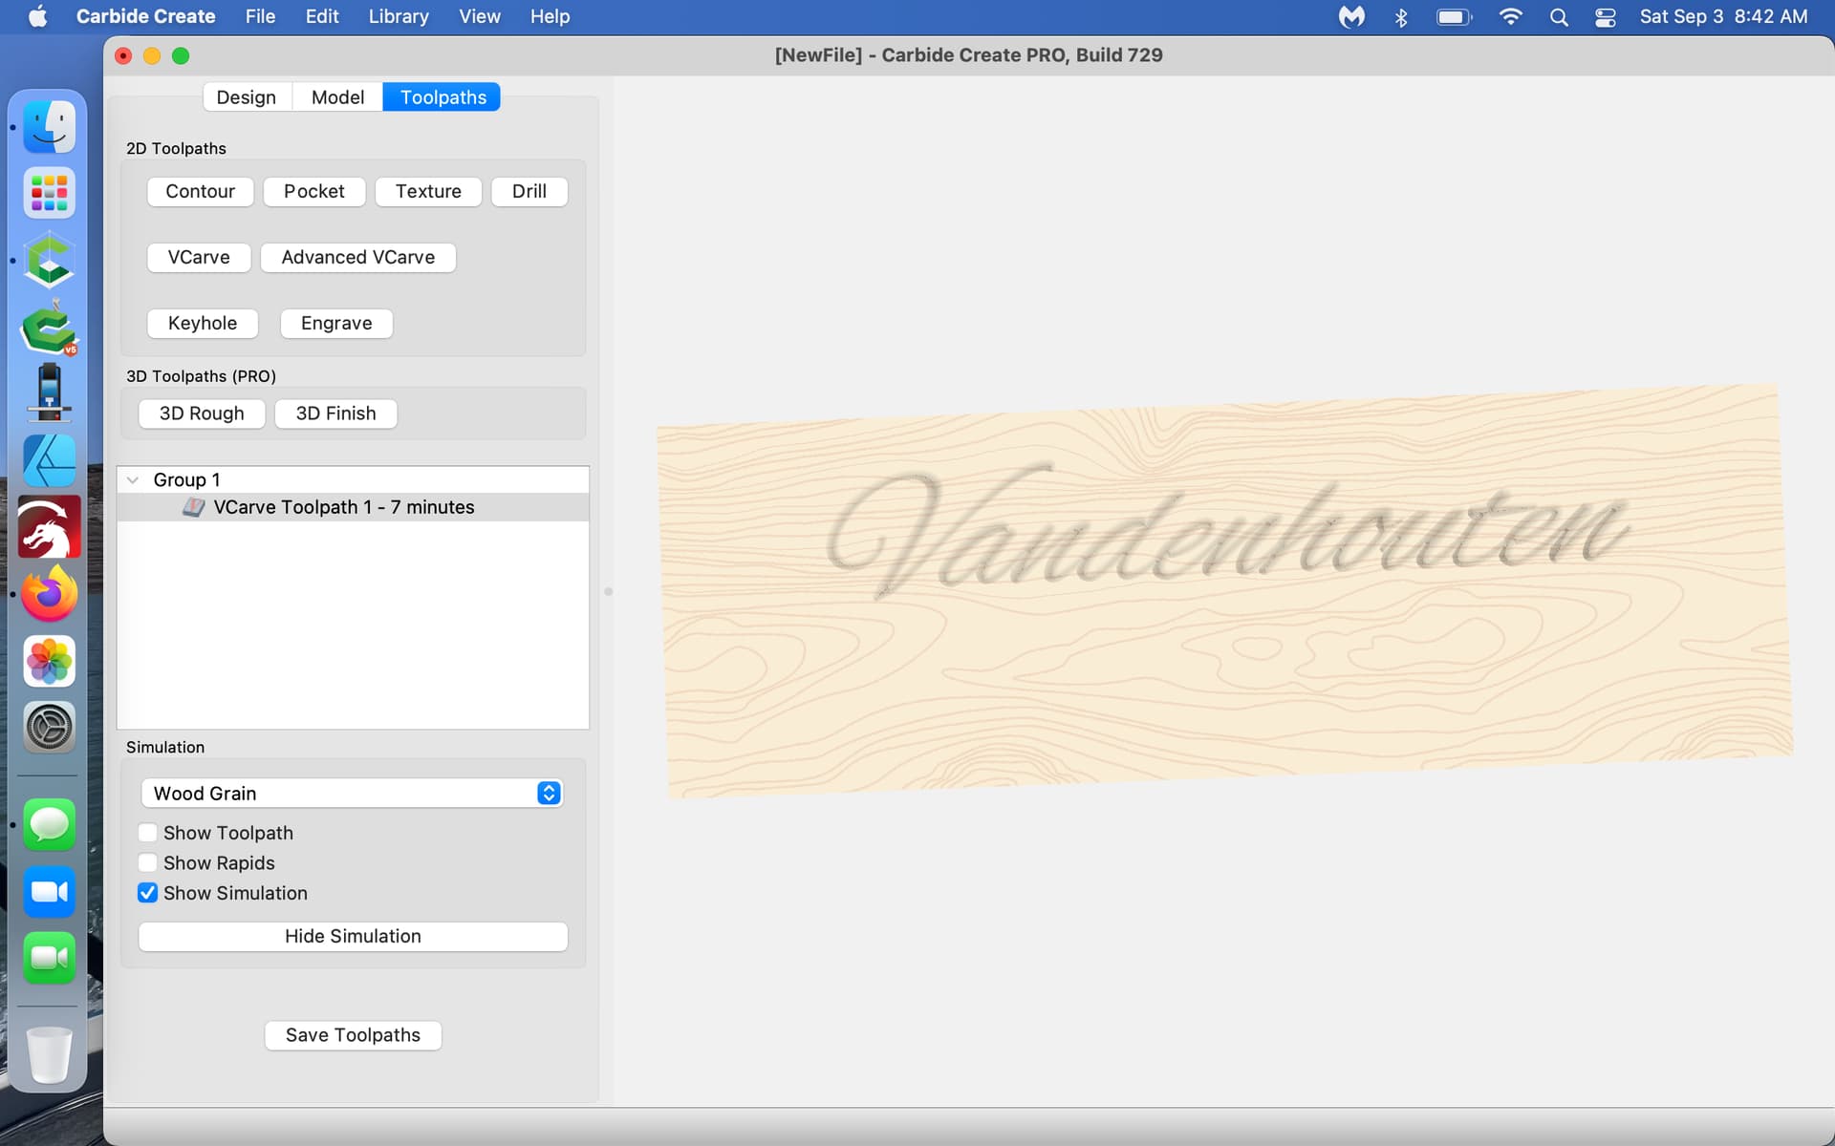Click the Hide Simulation button
Image resolution: width=1835 pixels, height=1146 pixels.
353,936
